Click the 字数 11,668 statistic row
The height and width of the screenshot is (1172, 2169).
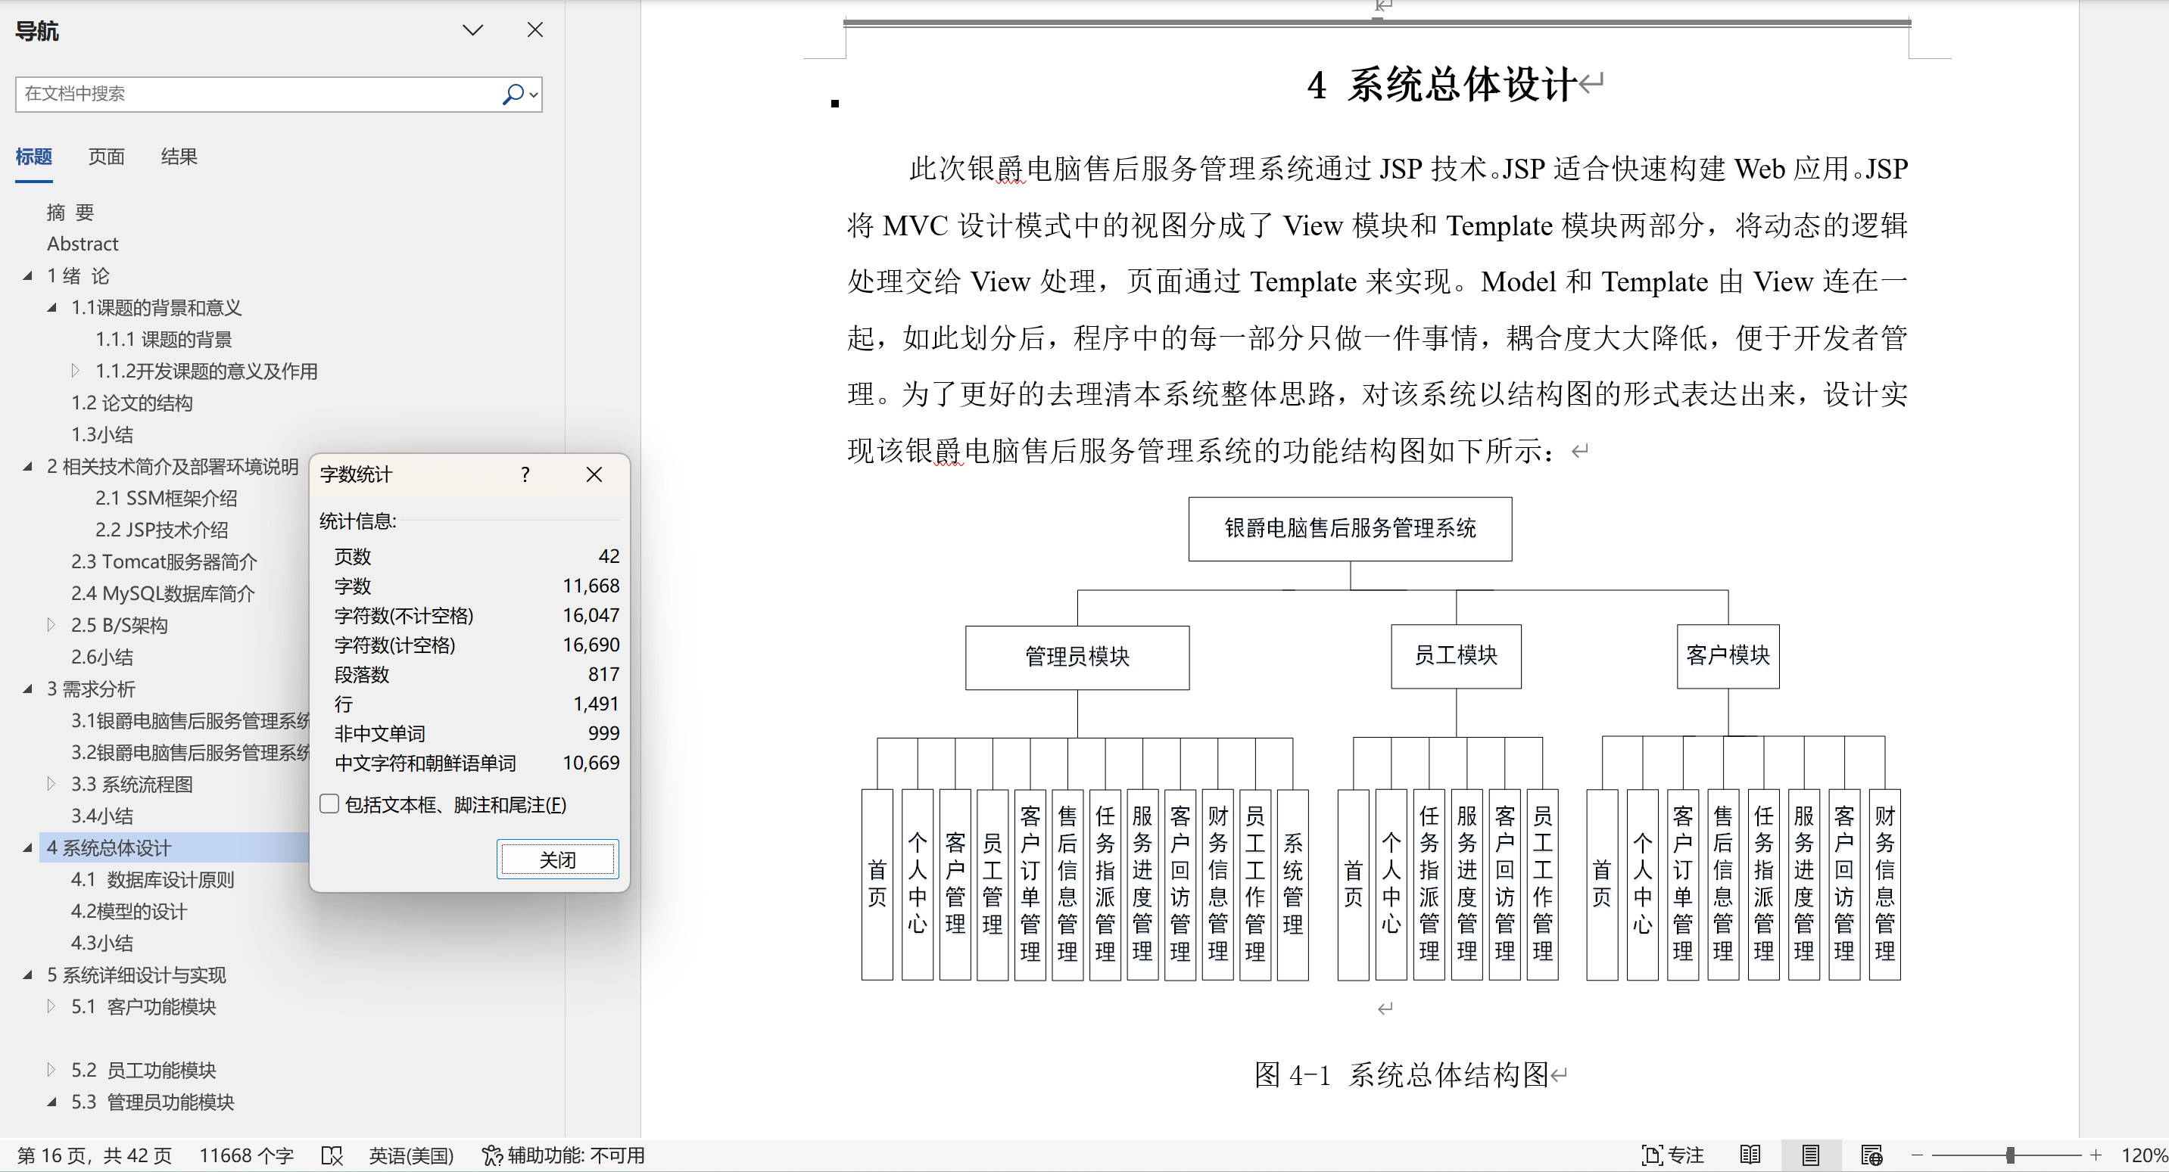coord(476,586)
